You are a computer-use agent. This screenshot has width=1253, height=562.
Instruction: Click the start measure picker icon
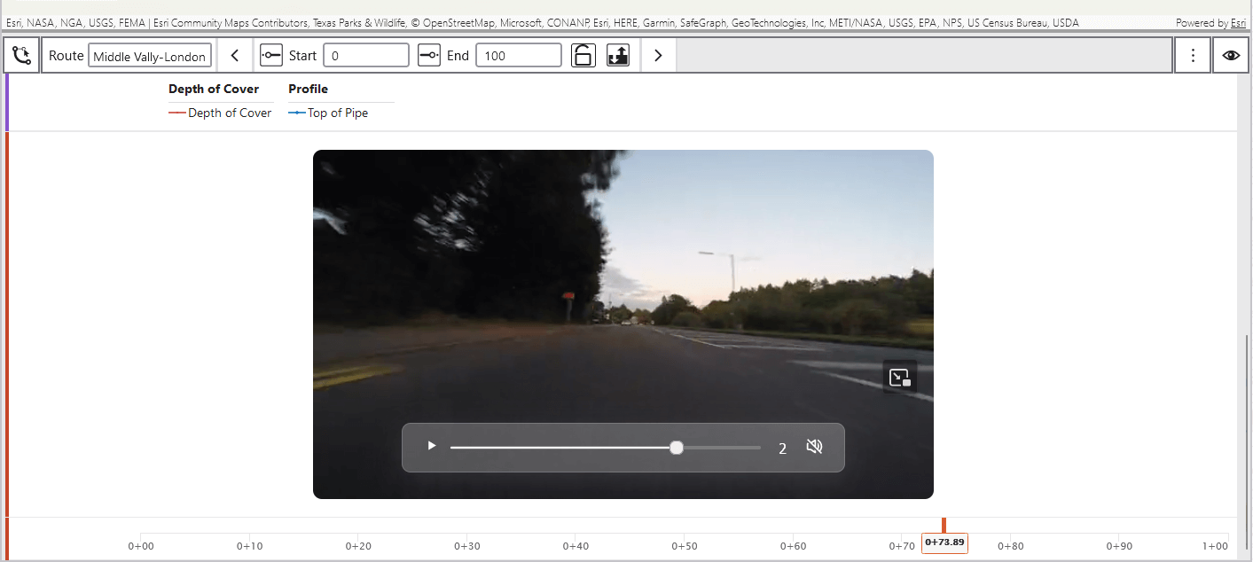tap(270, 56)
